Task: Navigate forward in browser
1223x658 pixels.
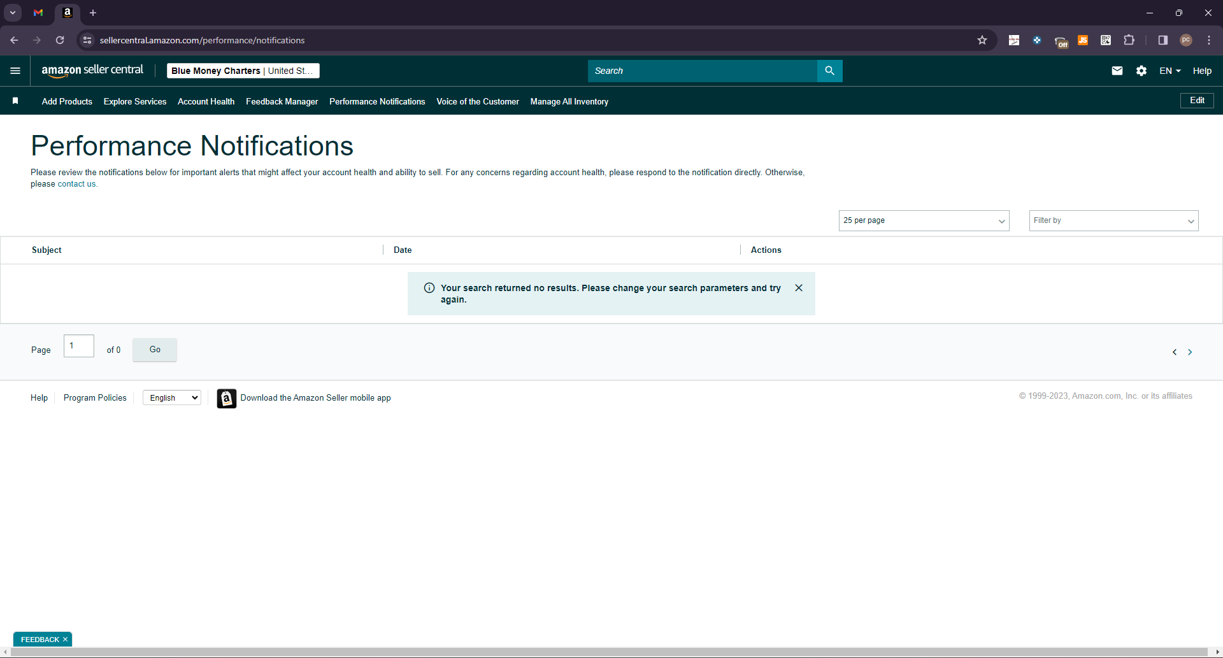Action: pyautogui.click(x=37, y=40)
